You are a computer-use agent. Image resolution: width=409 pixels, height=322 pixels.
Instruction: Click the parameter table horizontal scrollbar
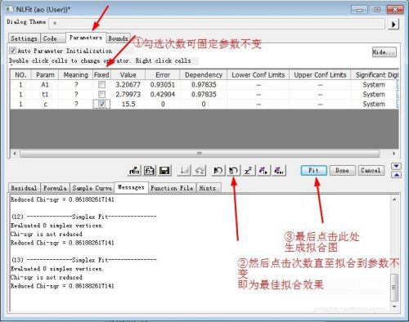200,154
